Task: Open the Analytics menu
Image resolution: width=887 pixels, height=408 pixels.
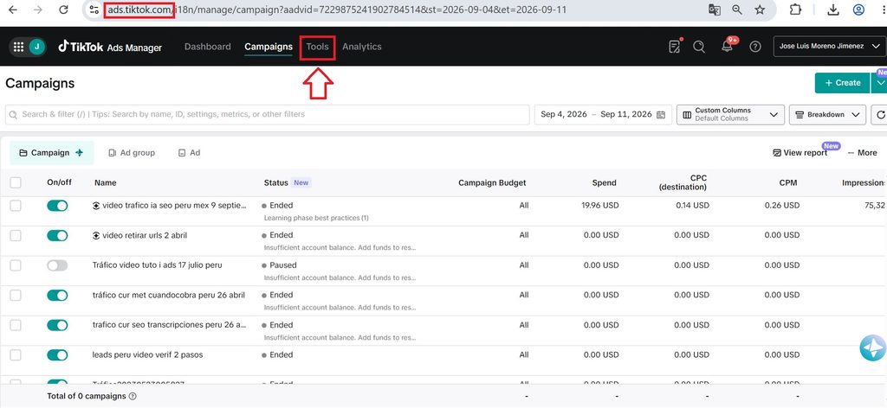Action: point(361,47)
